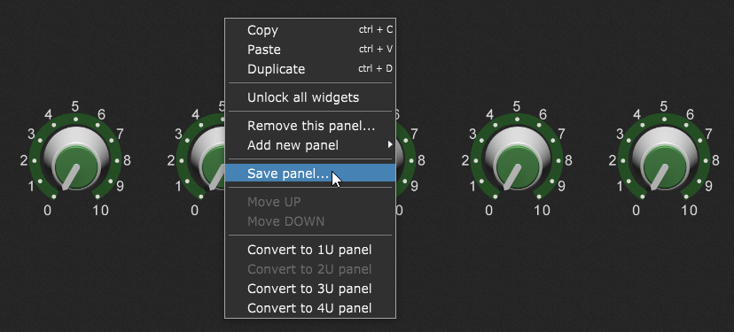Choose Remove this panel...
Screen dimensions: 734x332
(x=310, y=126)
